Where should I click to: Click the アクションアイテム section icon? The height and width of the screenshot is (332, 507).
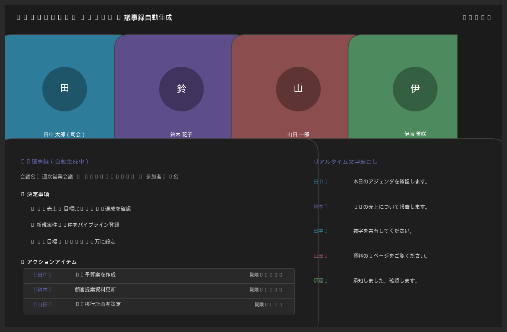pos(22,262)
